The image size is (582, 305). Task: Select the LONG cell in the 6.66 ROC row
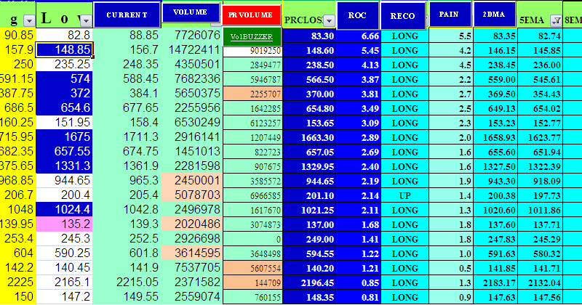click(x=404, y=36)
